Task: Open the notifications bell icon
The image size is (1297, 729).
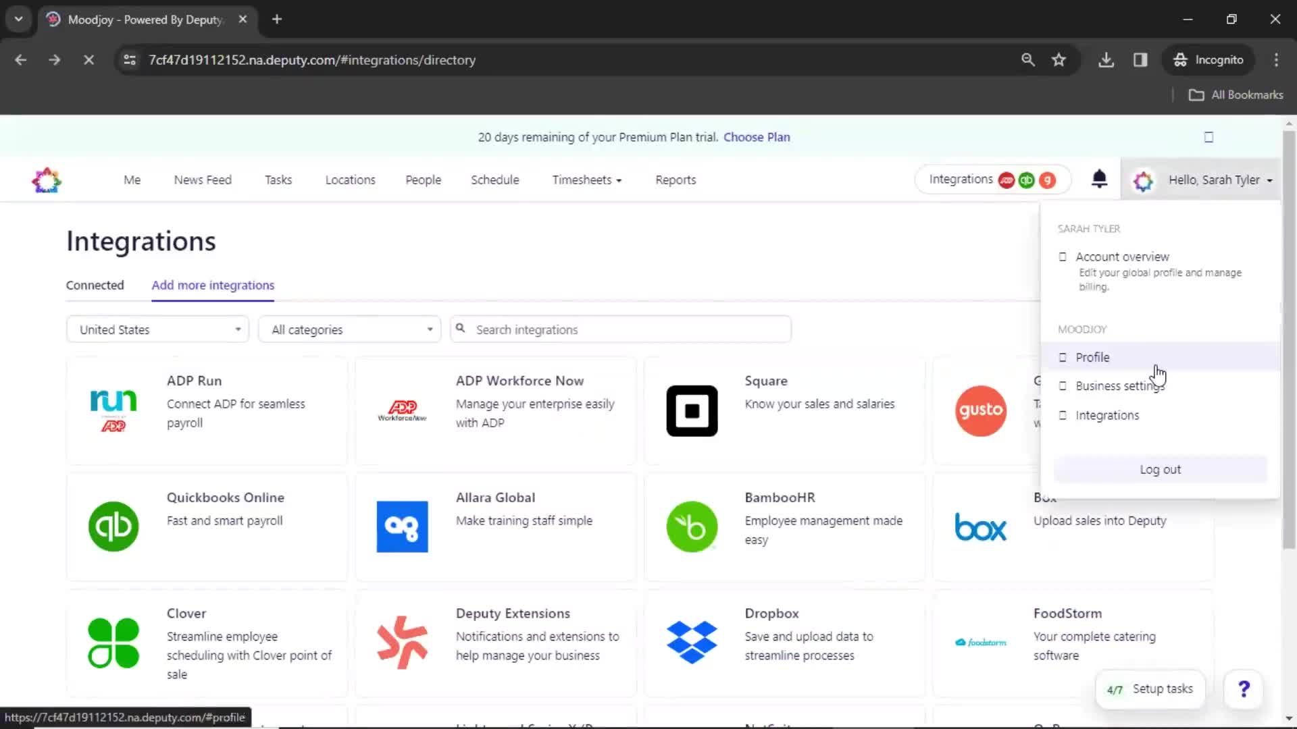Action: (1099, 179)
